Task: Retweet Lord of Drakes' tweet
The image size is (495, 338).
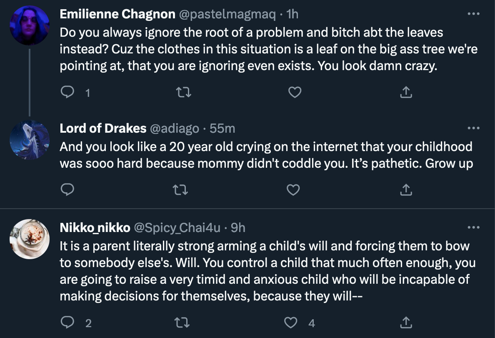Action: [180, 190]
